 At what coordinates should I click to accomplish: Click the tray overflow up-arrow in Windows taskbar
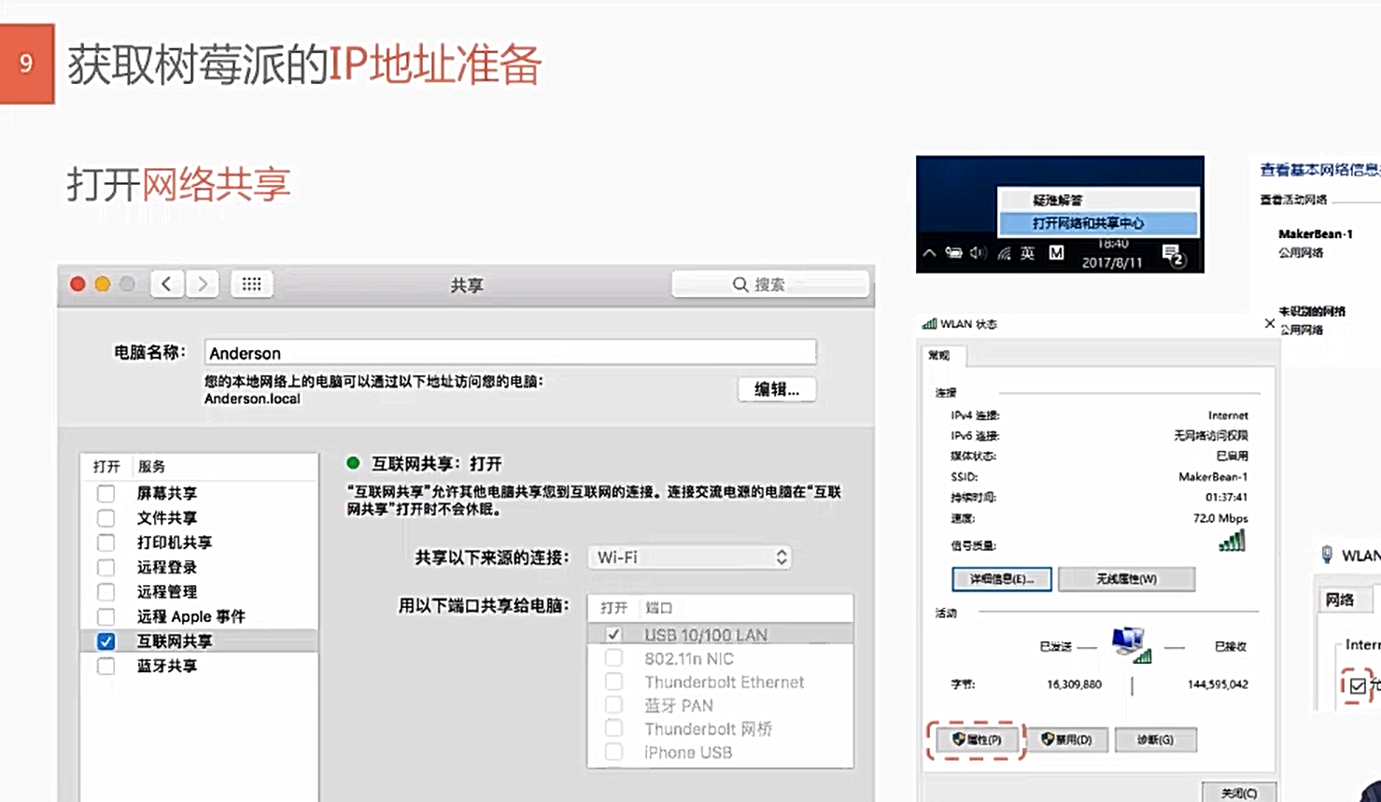(929, 253)
